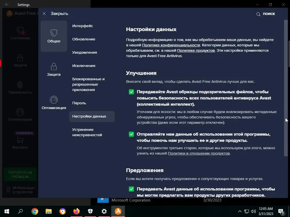The image size is (290, 217).
Task: Open Устранение неисправностей page
Action: pyautogui.click(x=87, y=132)
